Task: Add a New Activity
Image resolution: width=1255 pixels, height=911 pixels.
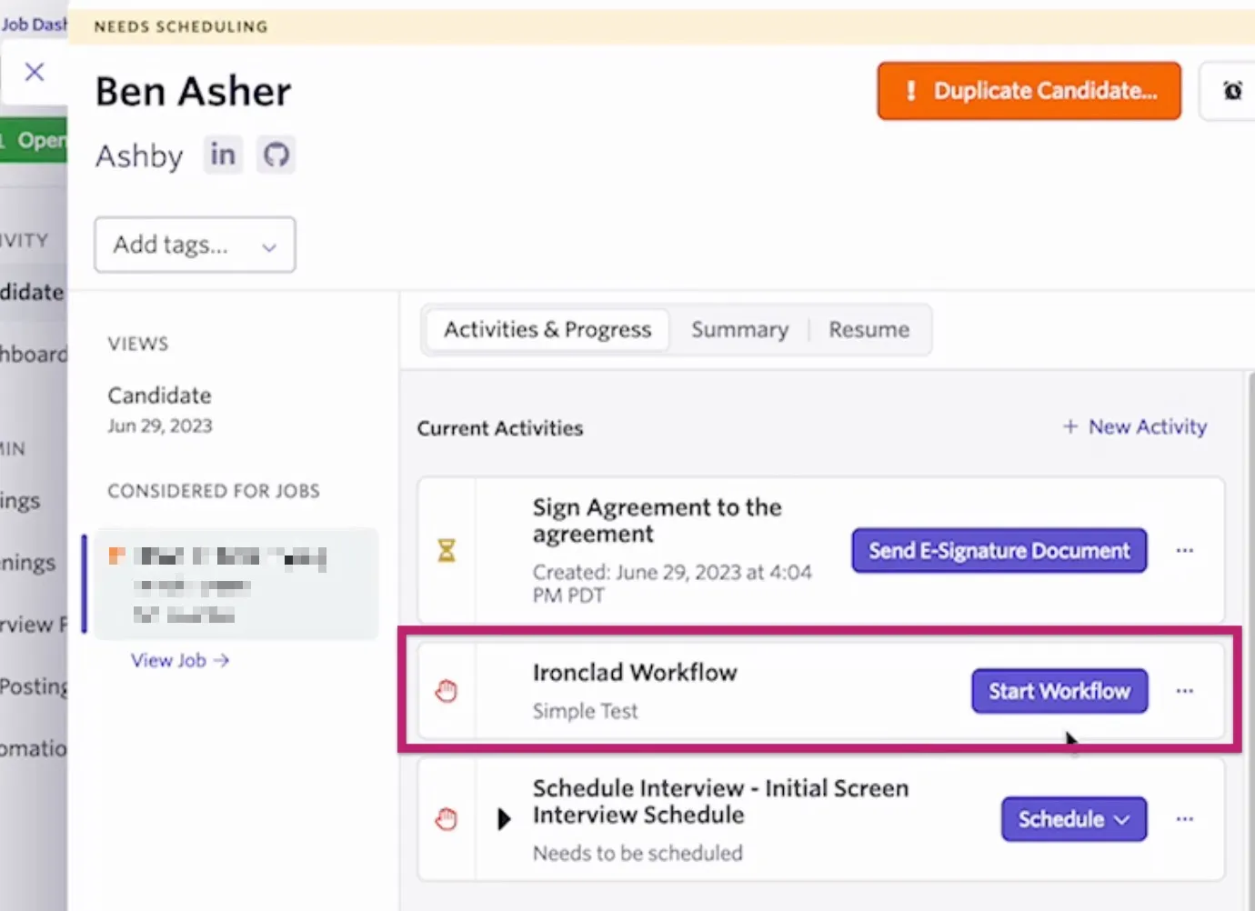Action: (x=1134, y=426)
